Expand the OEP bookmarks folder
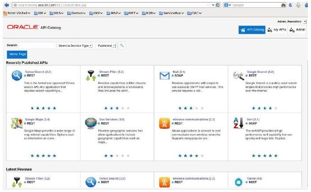 [96, 13]
